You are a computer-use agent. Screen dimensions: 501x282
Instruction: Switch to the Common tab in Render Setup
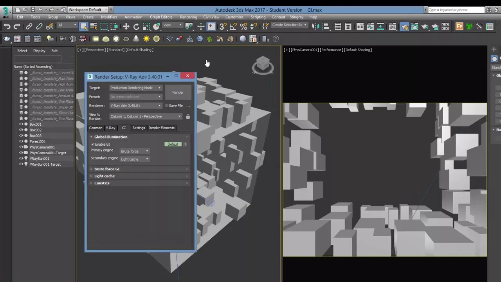[x=96, y=128]
